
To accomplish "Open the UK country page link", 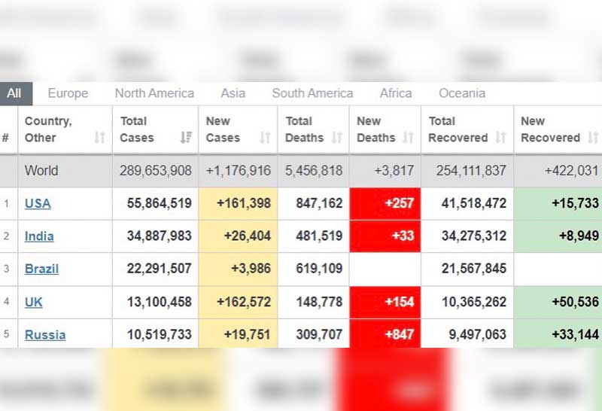I will 33,302.
